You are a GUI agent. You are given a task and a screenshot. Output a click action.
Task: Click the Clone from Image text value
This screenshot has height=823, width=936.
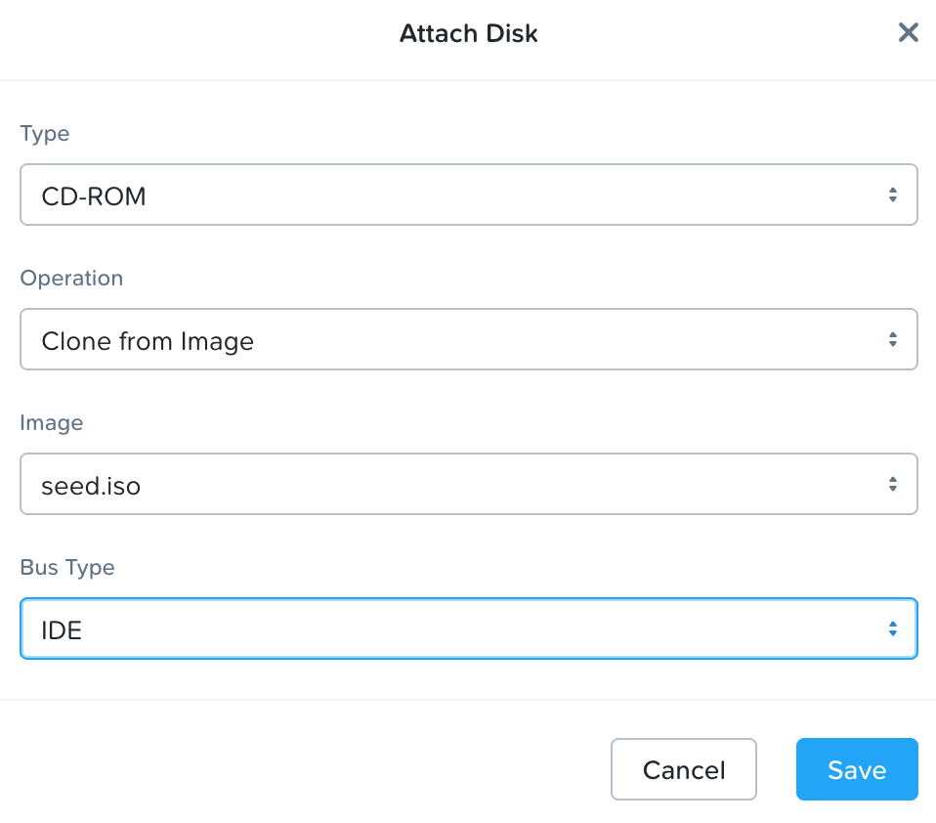(x=147, y=341)
